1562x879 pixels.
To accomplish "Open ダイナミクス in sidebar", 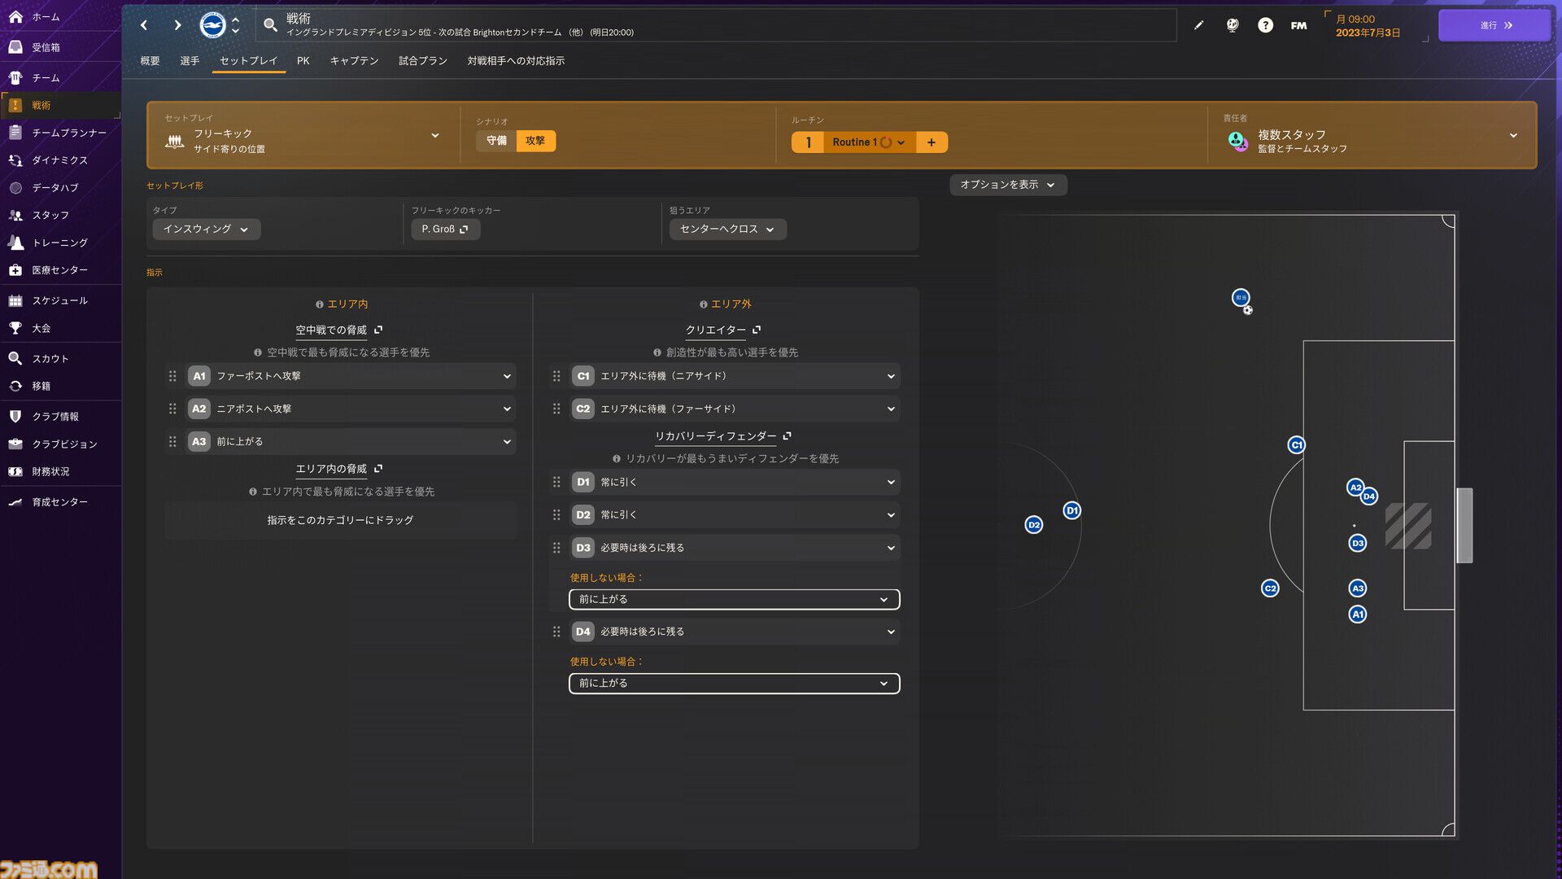I will (59, 160).
